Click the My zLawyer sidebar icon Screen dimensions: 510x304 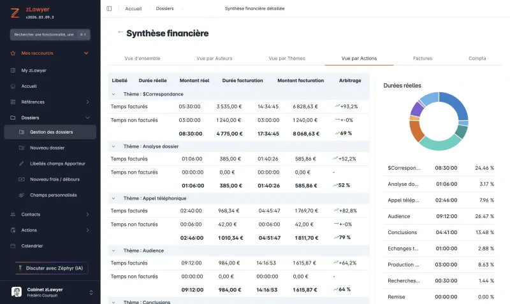[x=13, y=71]
